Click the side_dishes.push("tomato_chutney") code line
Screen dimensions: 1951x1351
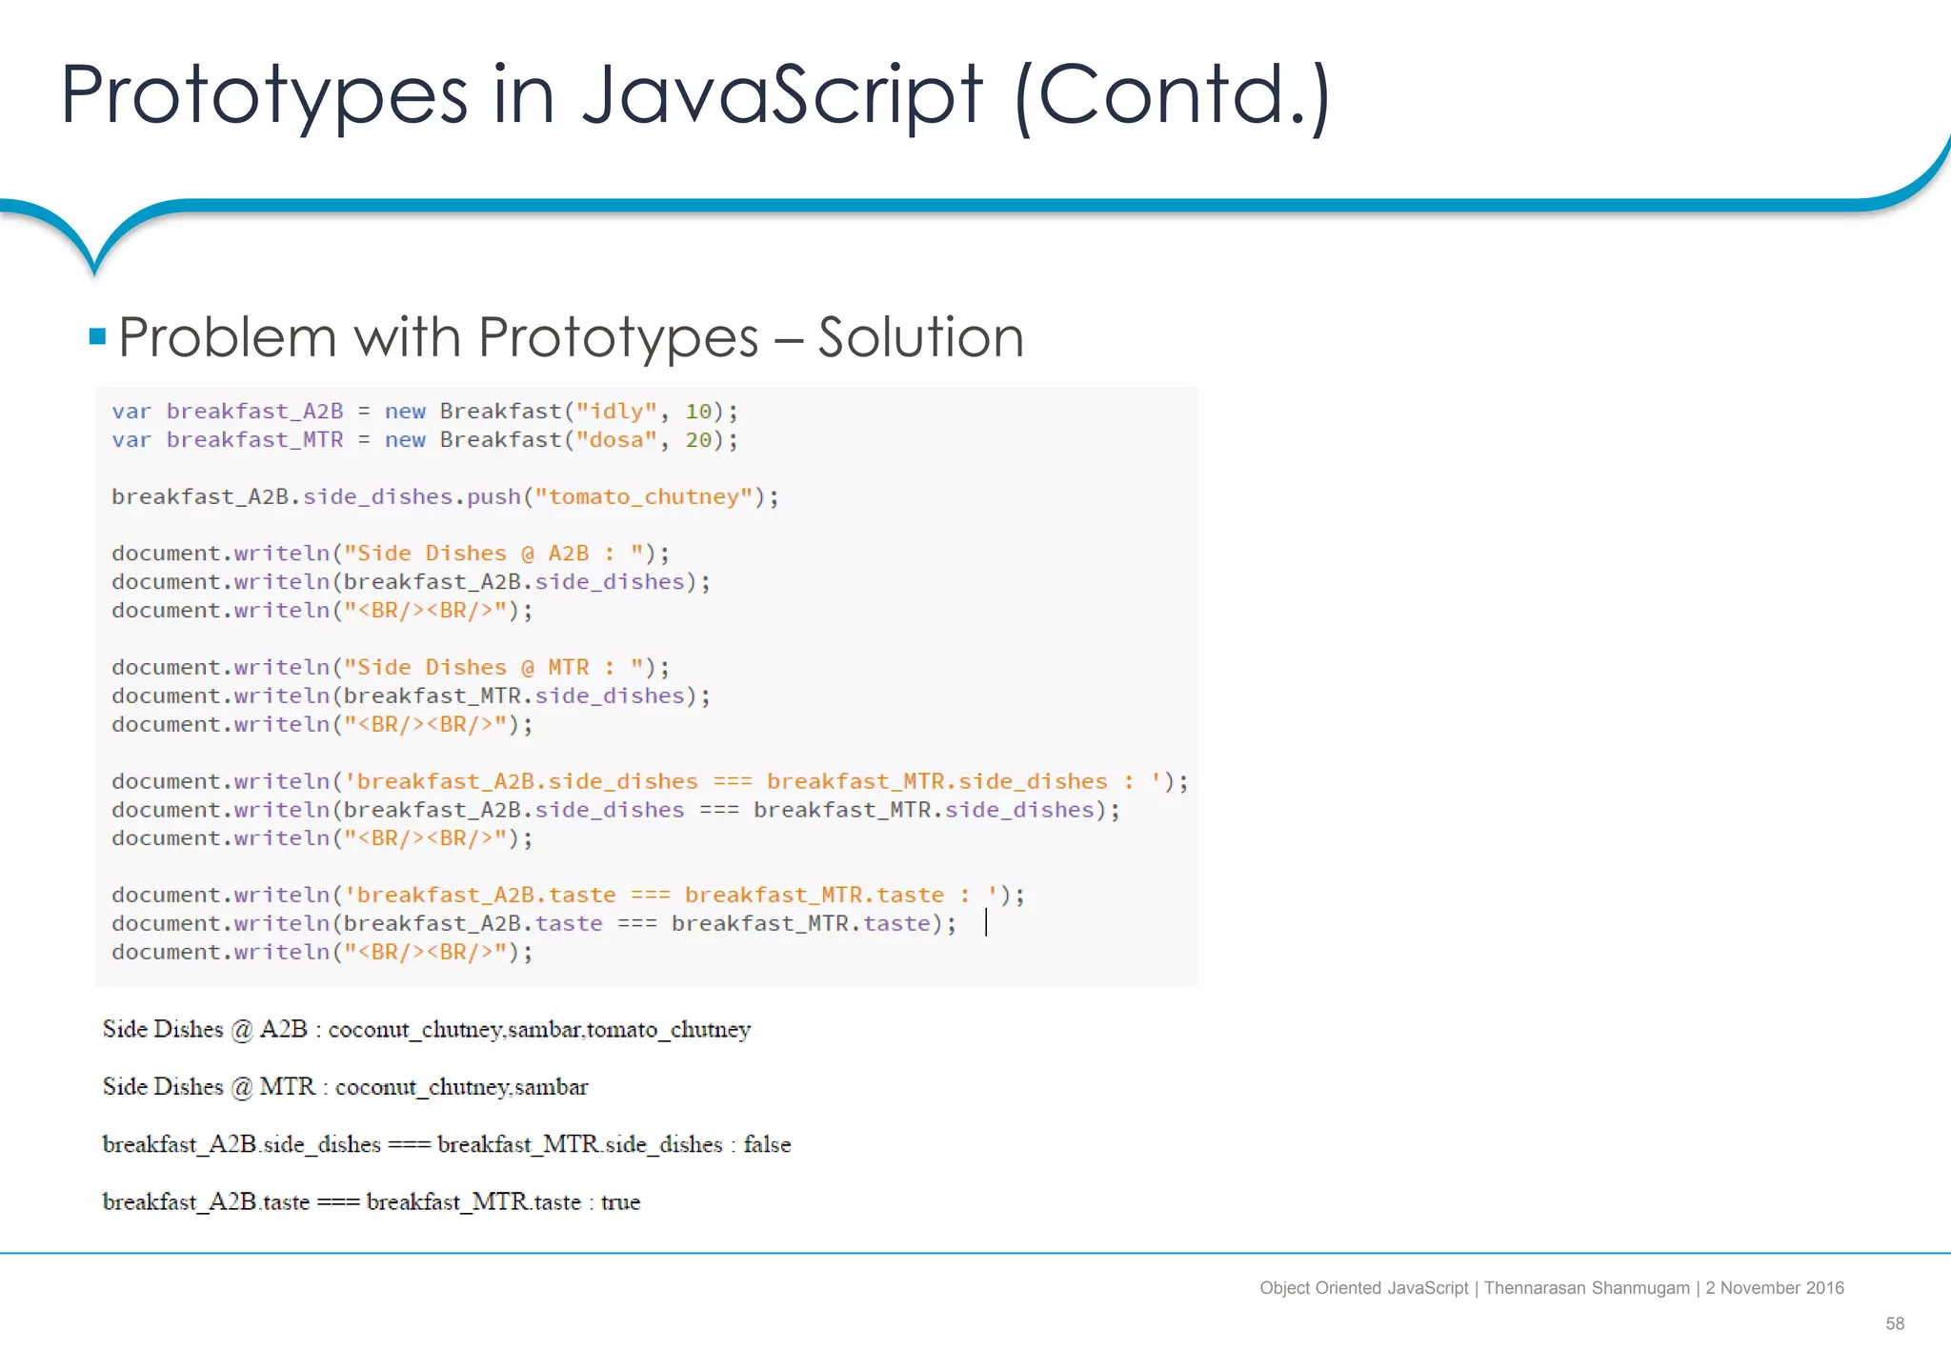click(445, 497)
